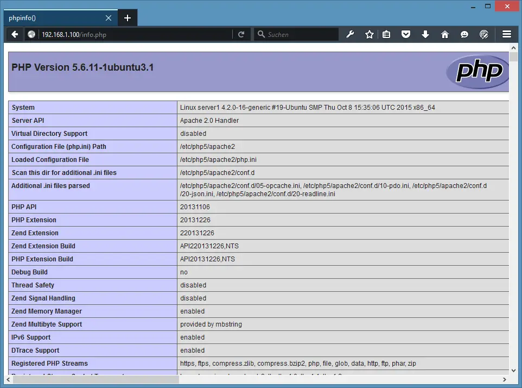
Task: Click the /etc/php5/apache2/php.ini value
Action: [218, 159]
